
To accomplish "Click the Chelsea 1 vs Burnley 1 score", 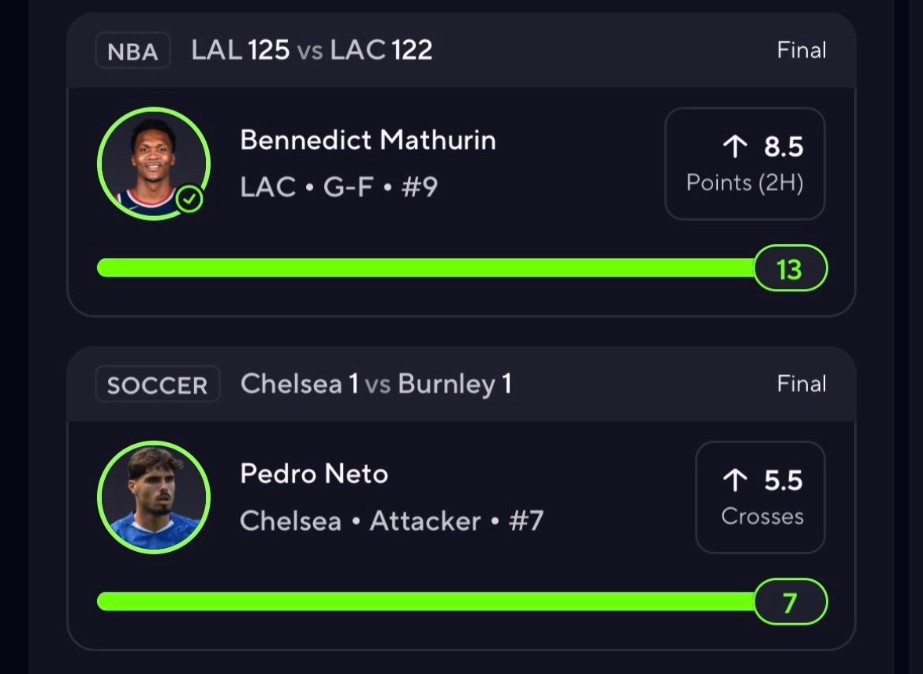I will pos(376,384).
